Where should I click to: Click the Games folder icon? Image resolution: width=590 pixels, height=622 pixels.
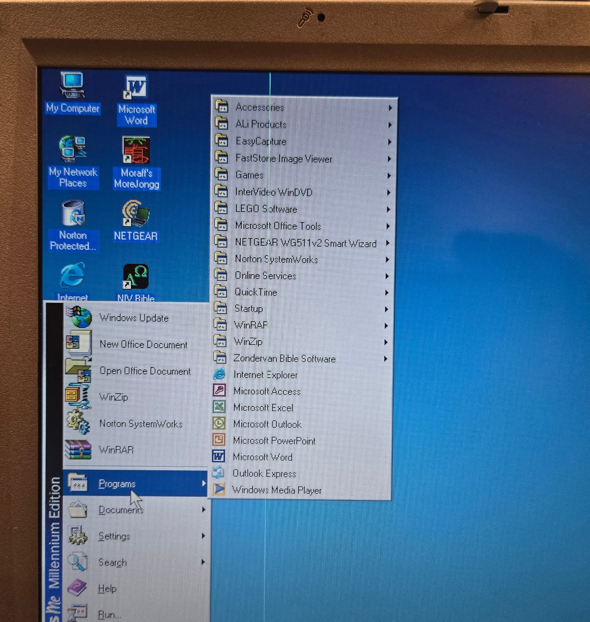[x=221, y=175]
